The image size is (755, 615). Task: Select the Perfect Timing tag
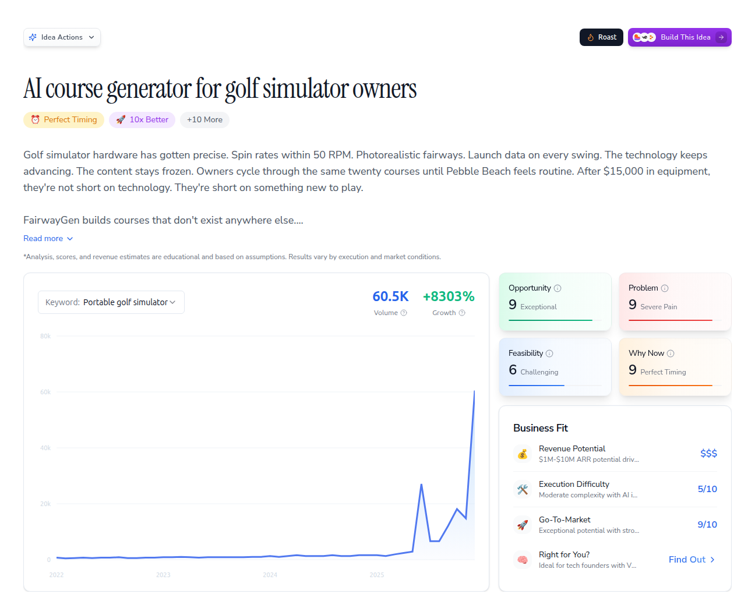pos(63,120)
